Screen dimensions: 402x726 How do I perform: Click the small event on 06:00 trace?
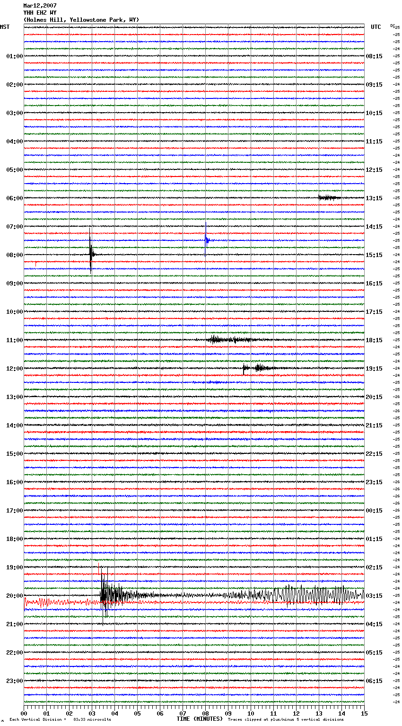click(x=329, y=197)
